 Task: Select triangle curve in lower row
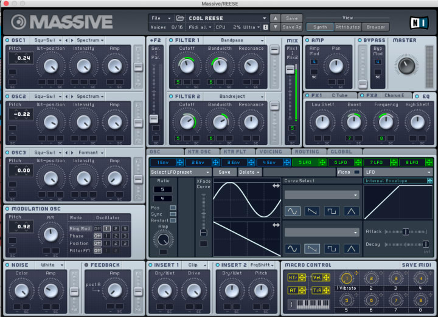point(351,248)
